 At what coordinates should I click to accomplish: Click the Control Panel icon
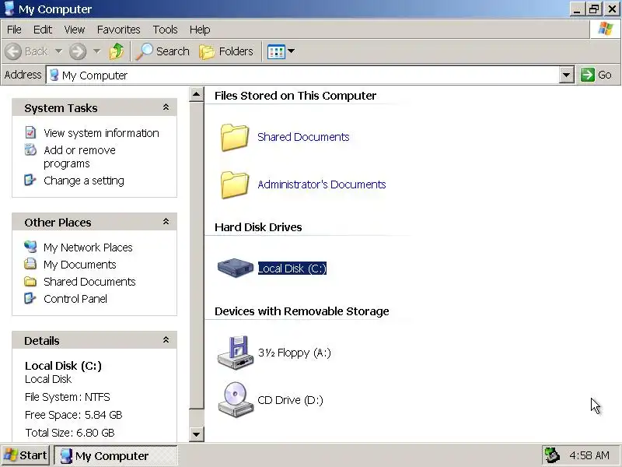pyautogui.click(x=30, y=298)
